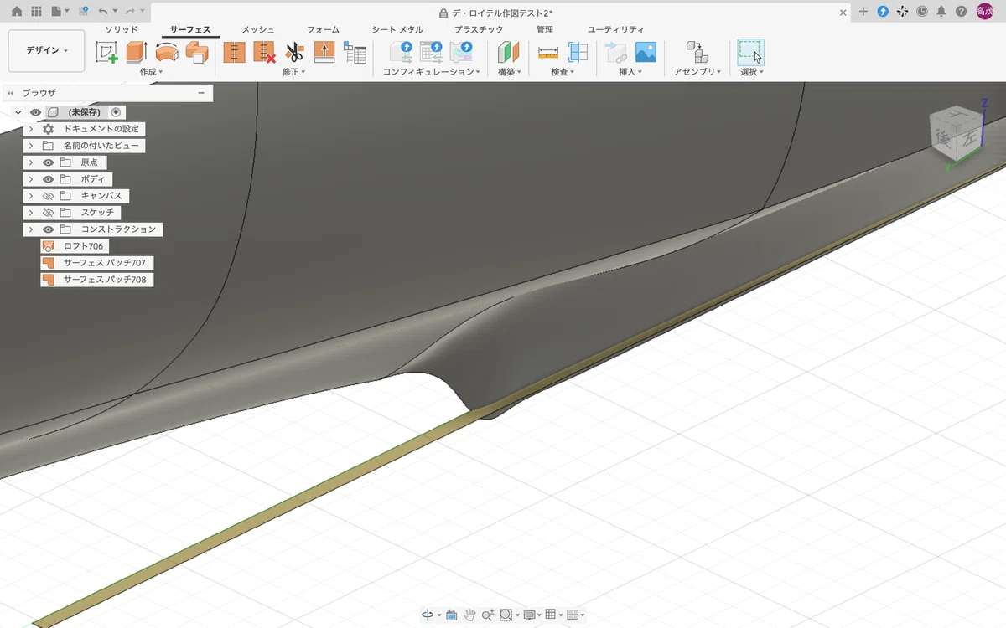Open the 作成 dropdown menu

point(152,73)
